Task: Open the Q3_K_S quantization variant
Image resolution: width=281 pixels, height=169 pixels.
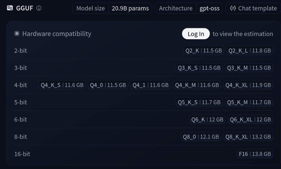Action: tap(199, 68)
